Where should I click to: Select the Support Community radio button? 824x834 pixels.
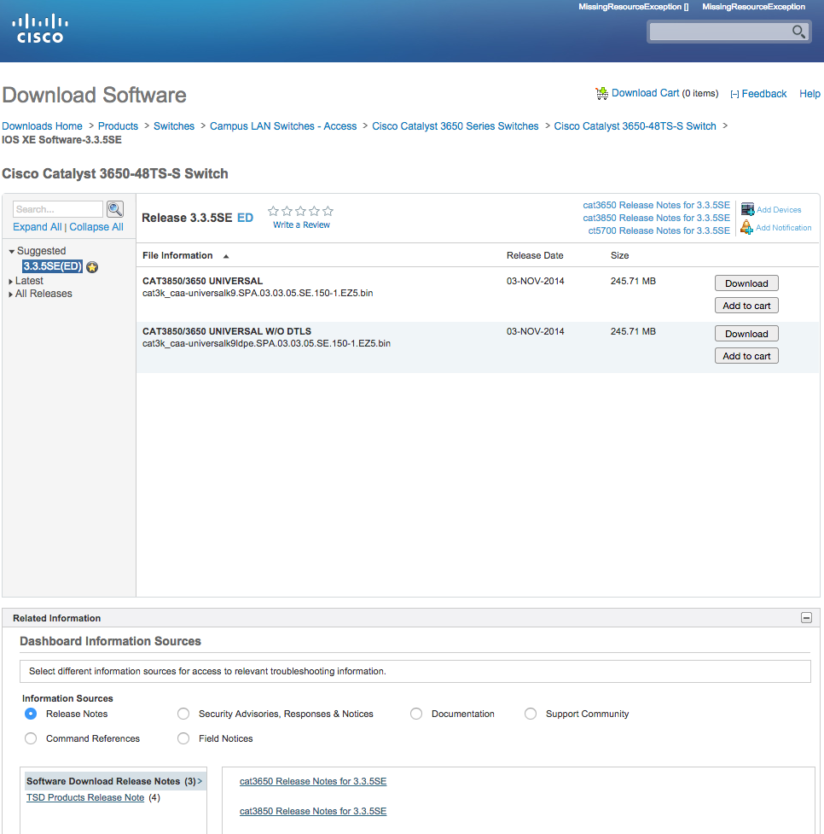pos(531,714)
